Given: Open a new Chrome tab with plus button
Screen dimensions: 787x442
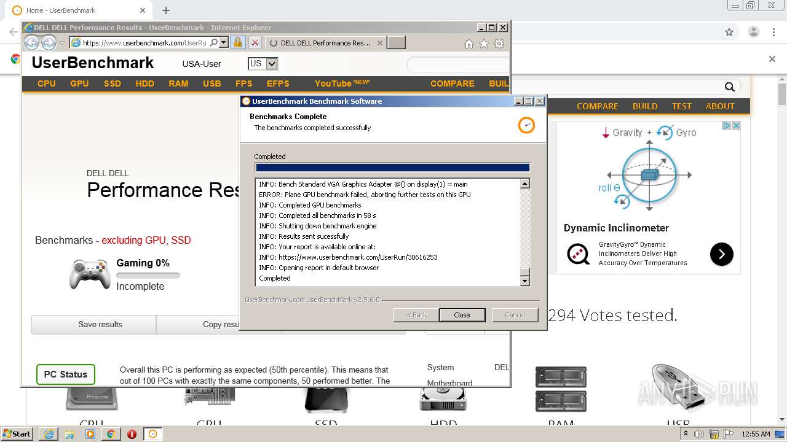Looking at the screenshot, I should tap(166, 10).
